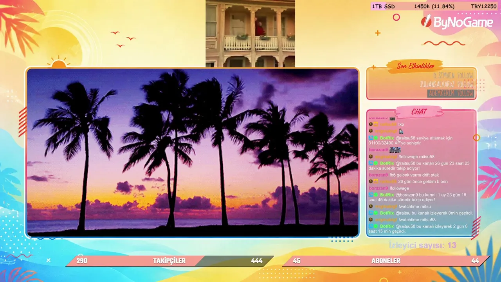This screenshot has height=282, width=501.
Task: Click the !followage raitsu58 message
Action: [416, 157]
